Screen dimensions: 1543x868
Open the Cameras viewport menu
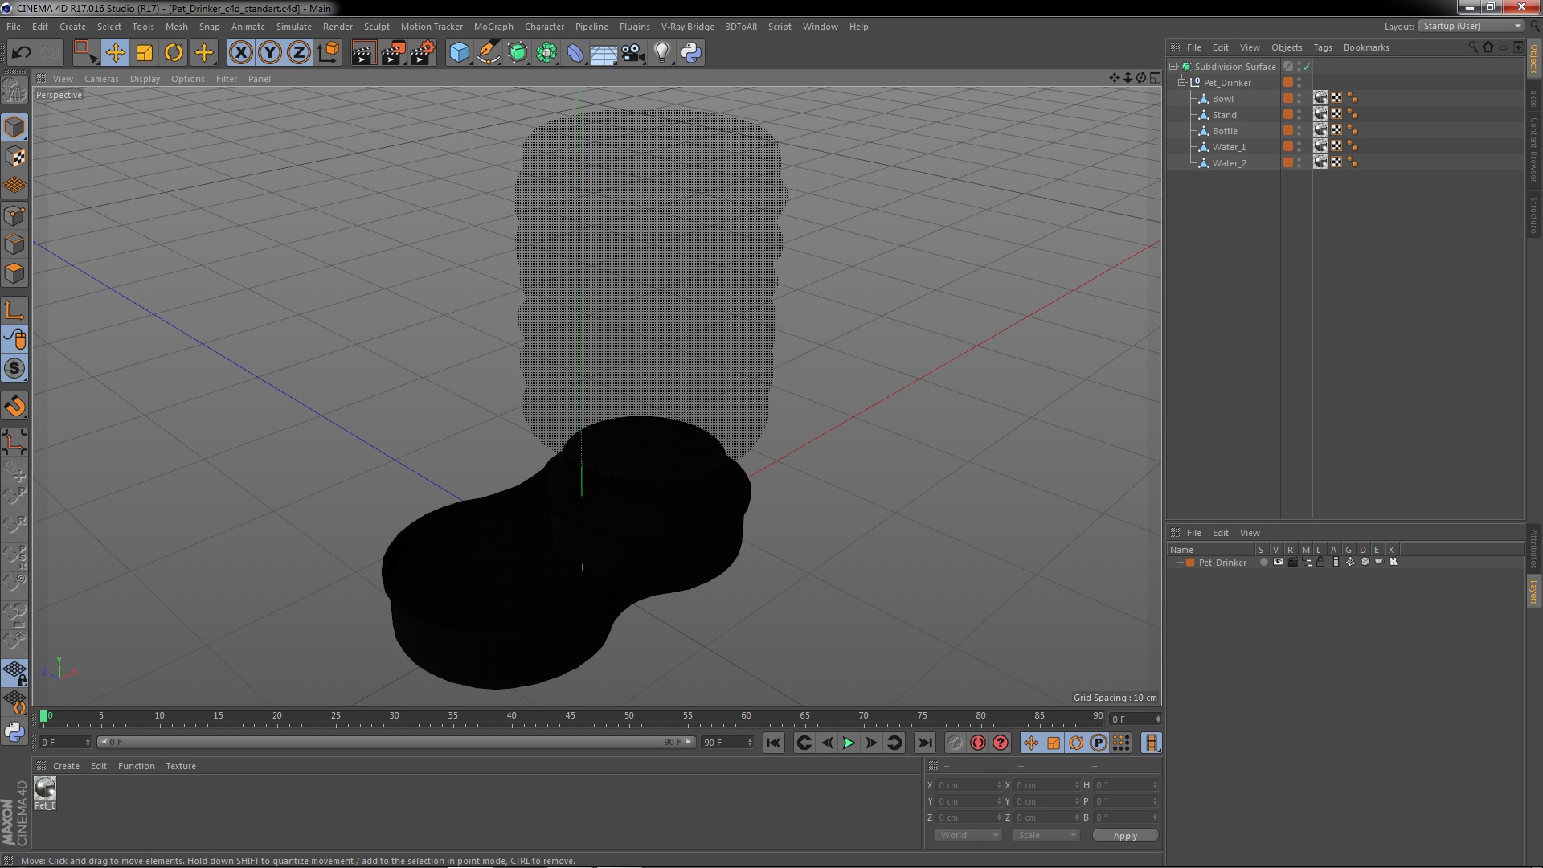point(101,79)
